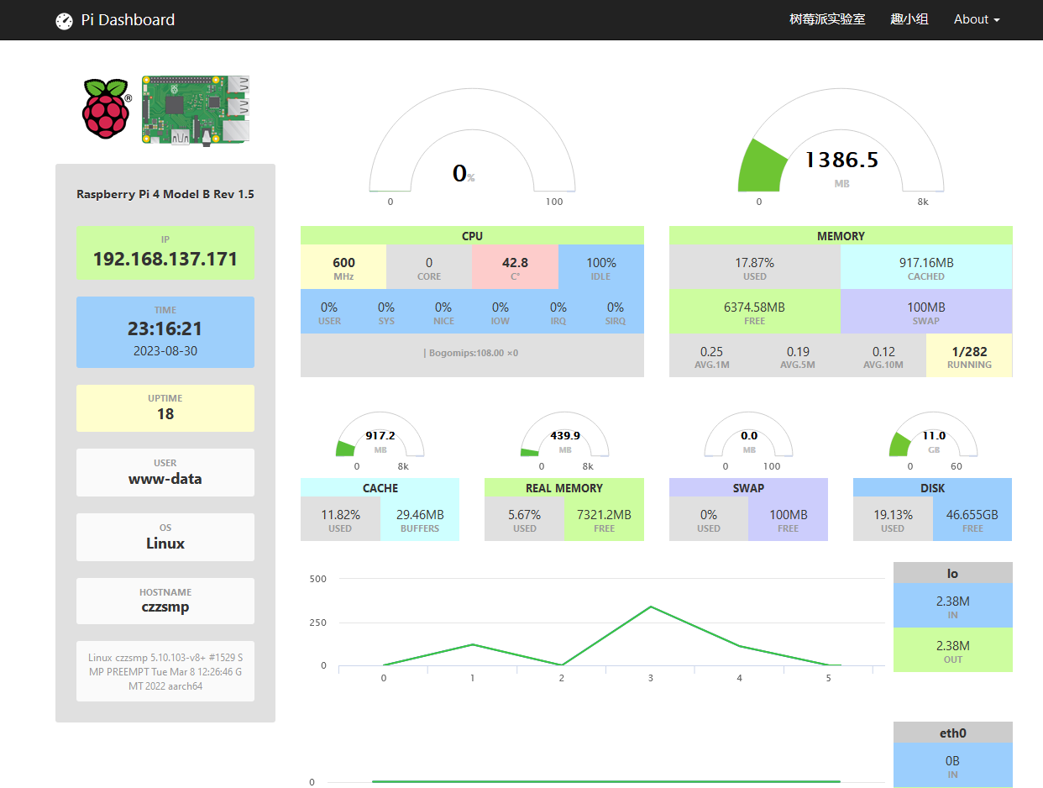Open the 趣小组 nav link
Screen dimensions: 1043x788
tap(909, 19)
